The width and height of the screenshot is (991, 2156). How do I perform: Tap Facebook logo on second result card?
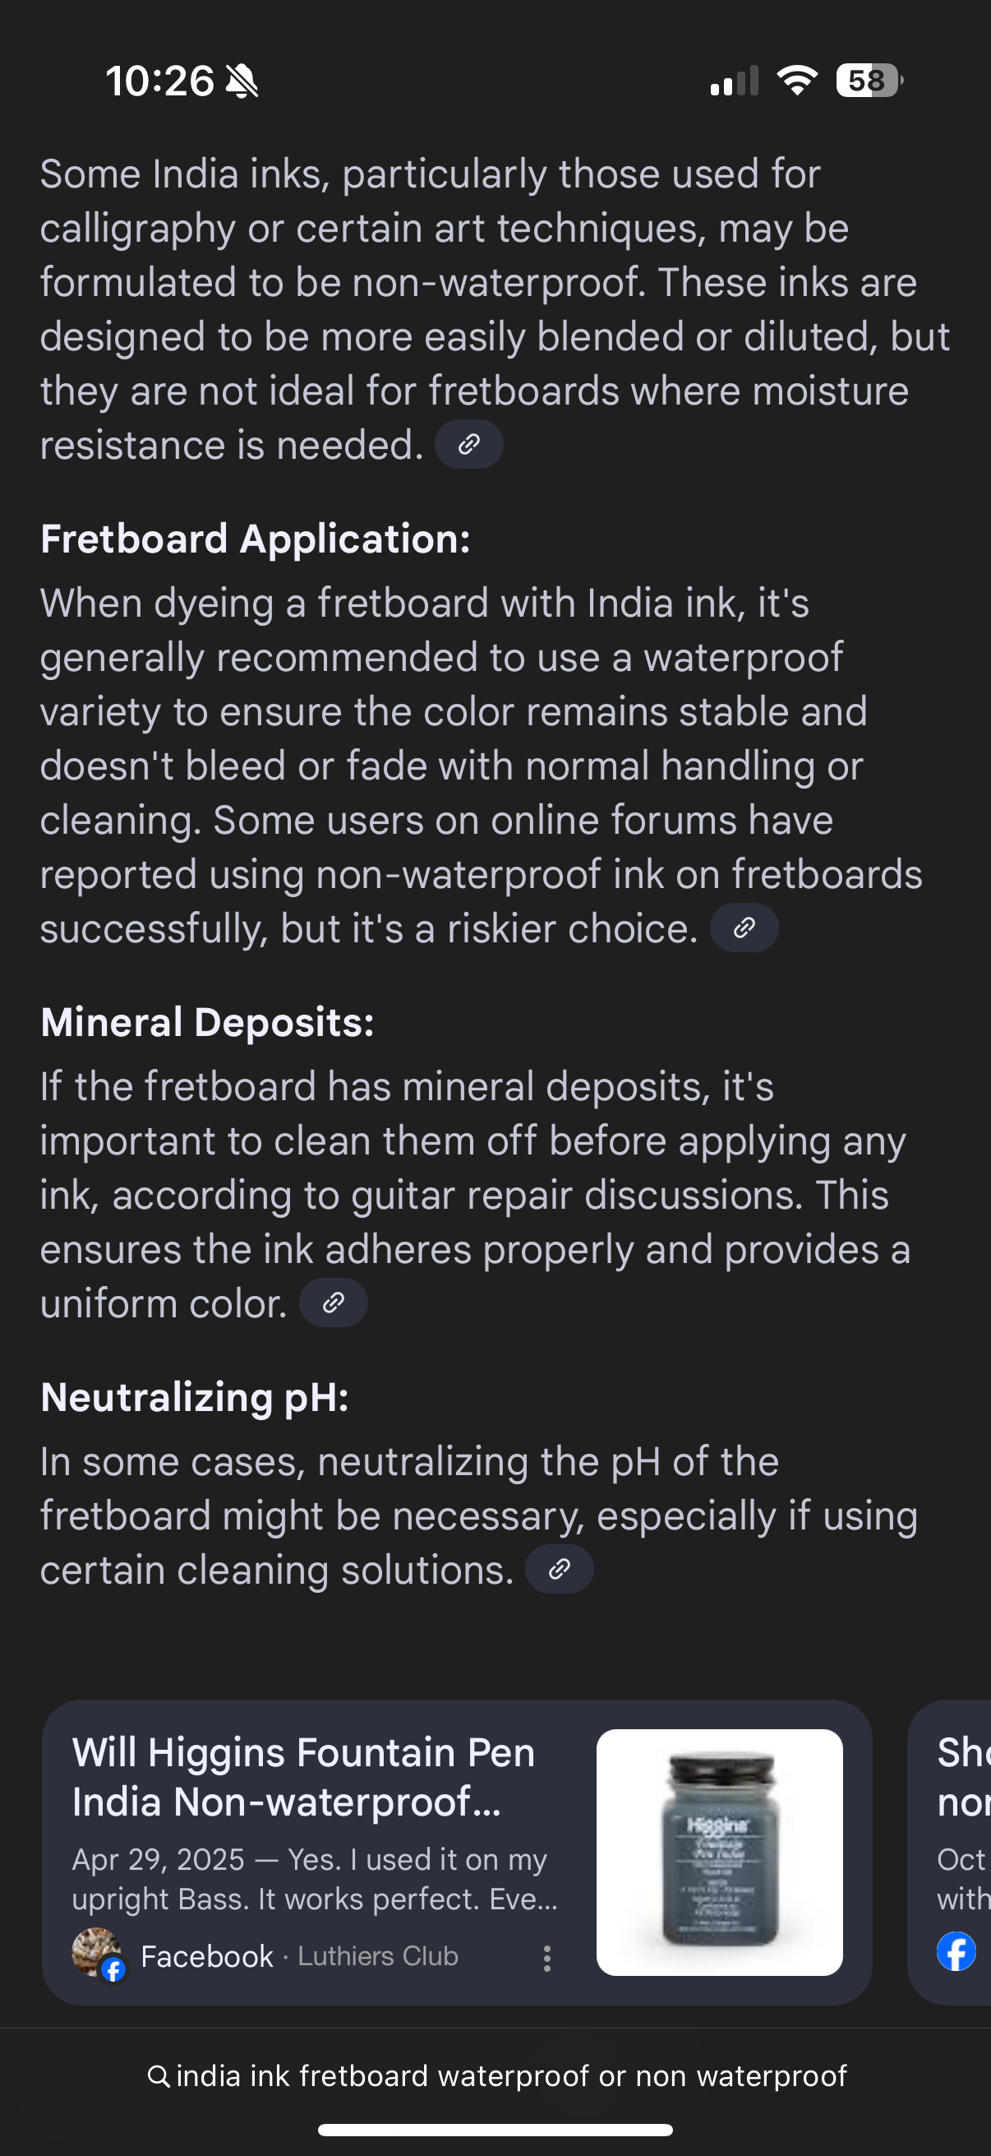point(956,1952)
